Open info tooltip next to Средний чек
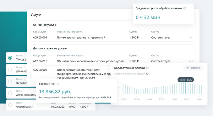Screen dimensions: 213x116 58,84
